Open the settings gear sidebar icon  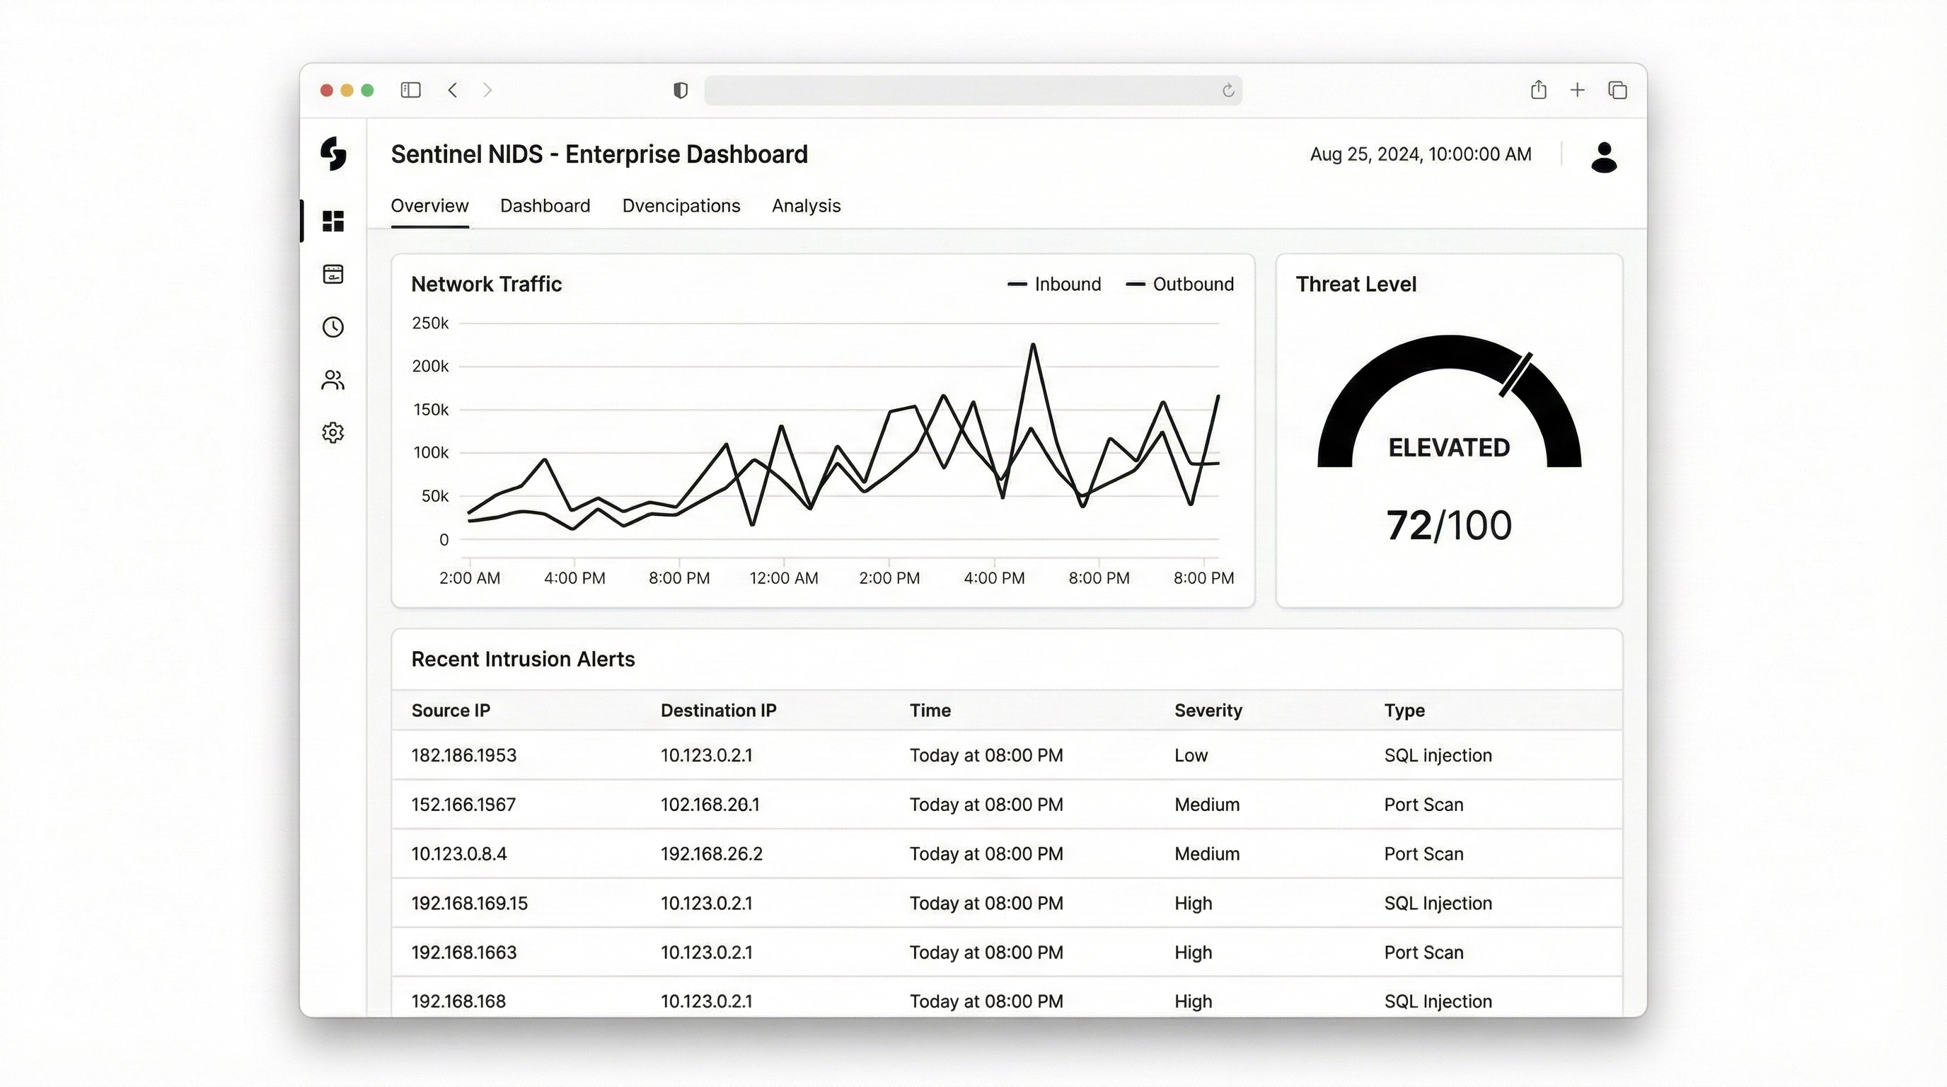pos(333,432)
